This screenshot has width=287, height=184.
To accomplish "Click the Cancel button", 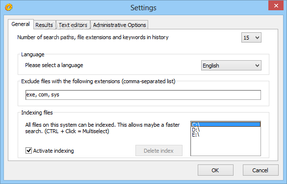I will 261,170.
